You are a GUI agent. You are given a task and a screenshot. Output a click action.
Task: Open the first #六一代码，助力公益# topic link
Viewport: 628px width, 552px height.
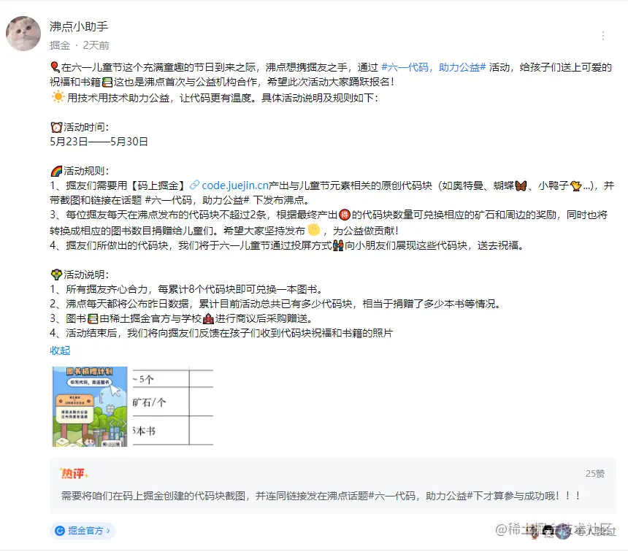[x=433, y=67]
